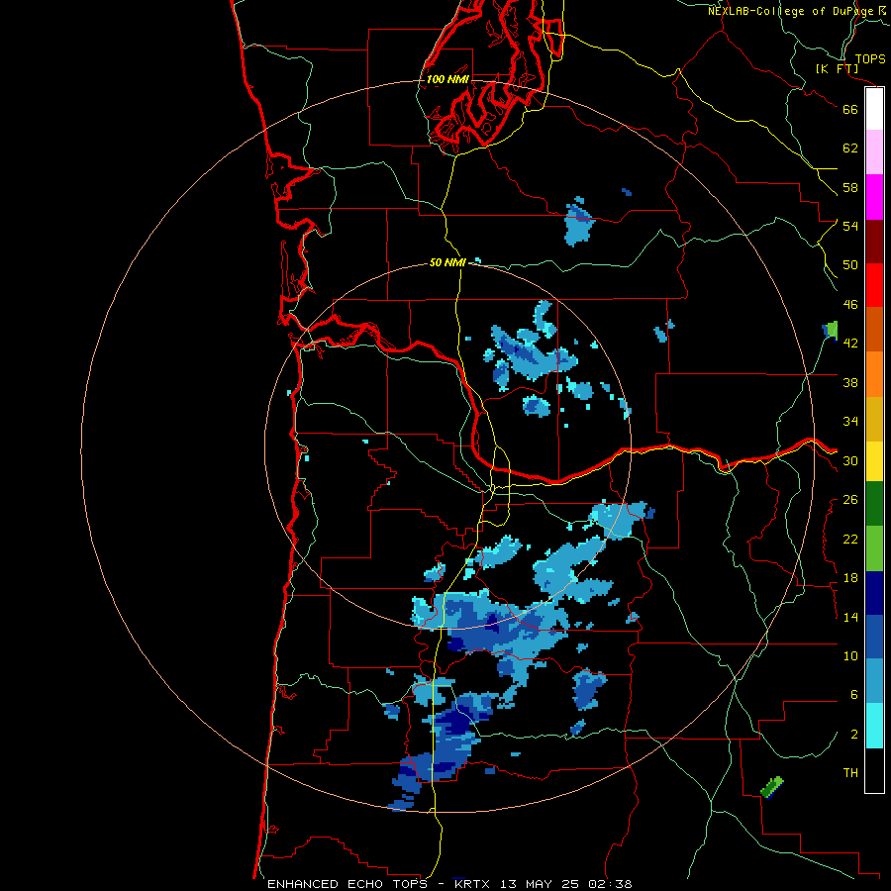Click the '02:38' time stamp

(x=610, y=884)
